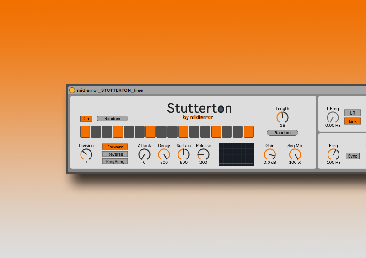
Task: Click the L Freq value 0.00 Hz
Action: point(333,126)
